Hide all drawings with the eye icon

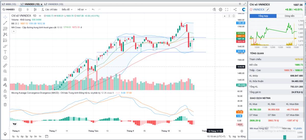click(5, 97)
